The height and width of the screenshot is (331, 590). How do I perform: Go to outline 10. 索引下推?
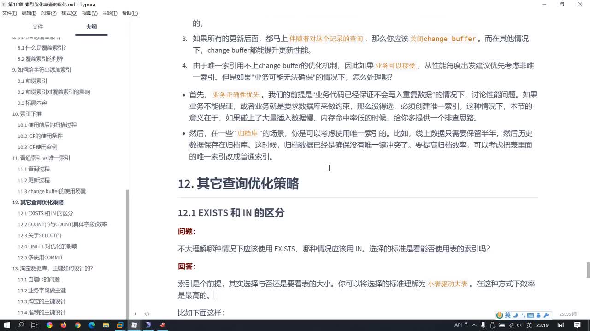coord(27,114)
